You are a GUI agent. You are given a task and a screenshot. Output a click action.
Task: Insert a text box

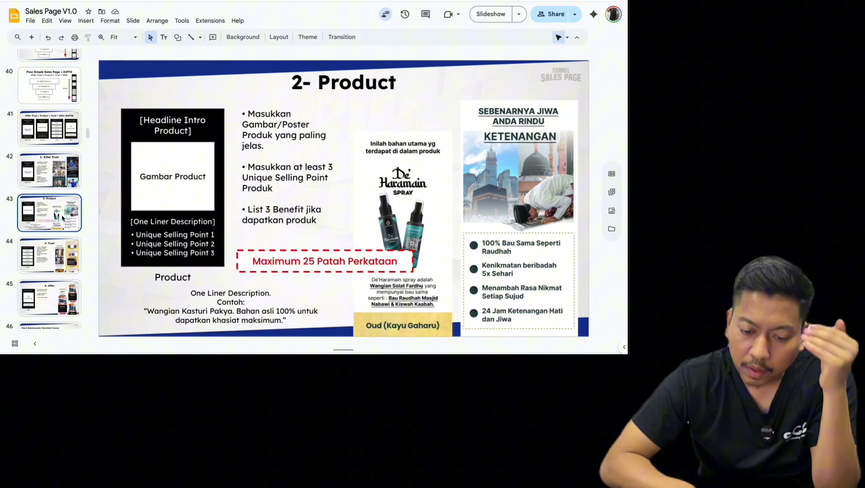pyautogui.click(x=164, y=38)
